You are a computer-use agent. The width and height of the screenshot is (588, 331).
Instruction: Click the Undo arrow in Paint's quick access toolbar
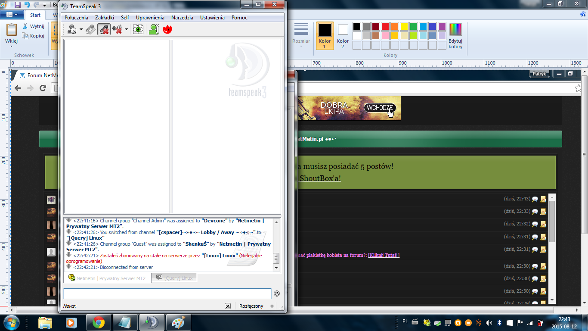pos(28,5)
